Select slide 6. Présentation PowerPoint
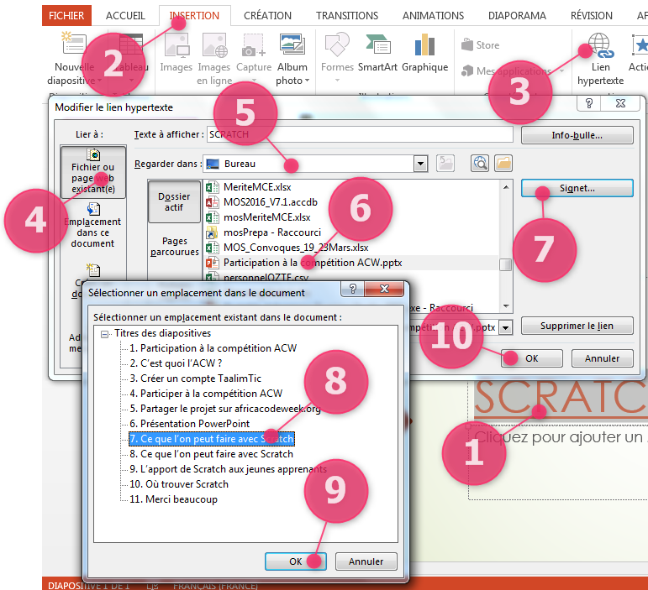 coord(189,424)
